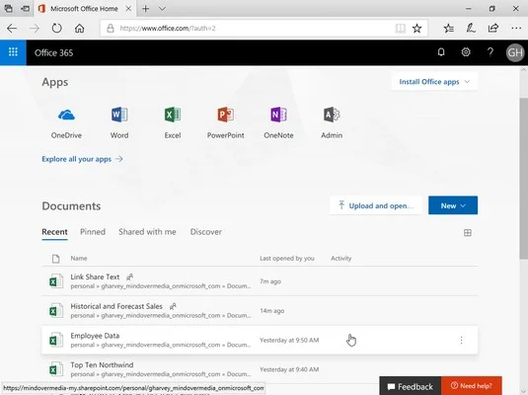This screenshot has height=395, width=528.
Task: Open the app launcher waffle icon
Action: (13, 52)
